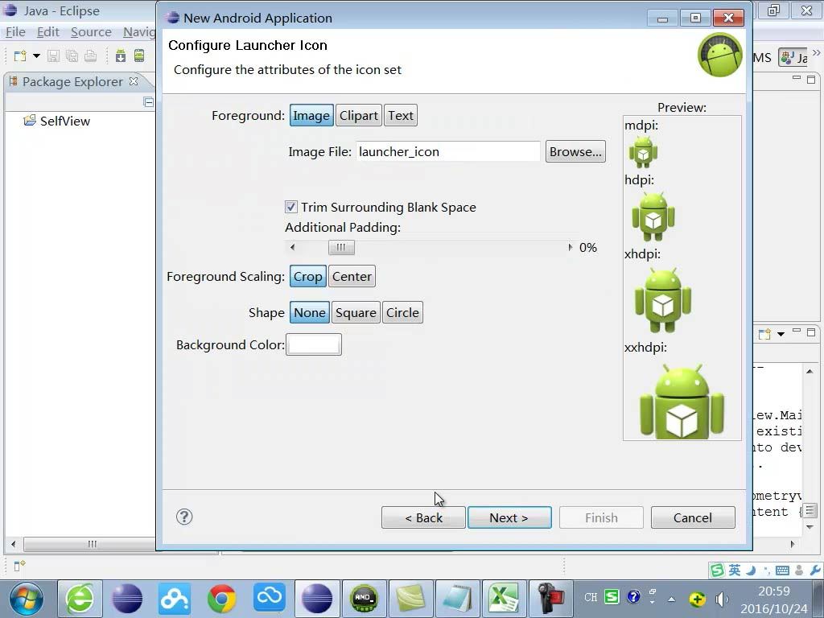Click Eclipse Save toolbar icon
This screenshot has width=824, height=618.
pyautogui.click(x=54, y=56)
